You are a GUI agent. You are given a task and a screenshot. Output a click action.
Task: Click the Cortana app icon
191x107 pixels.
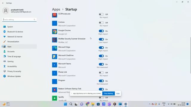55,23
